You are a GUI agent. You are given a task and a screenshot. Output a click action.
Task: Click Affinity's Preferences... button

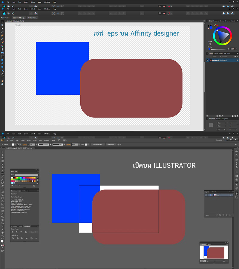(x=33, y=18)
